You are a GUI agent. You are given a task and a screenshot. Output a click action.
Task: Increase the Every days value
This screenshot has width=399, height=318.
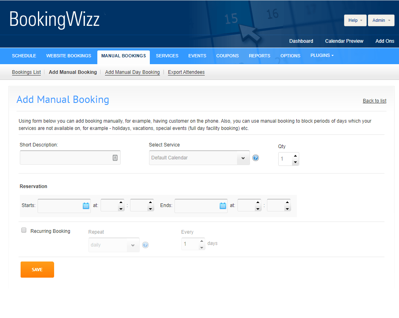click(202, 241)
